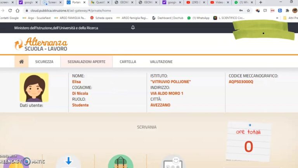Bookmark this page with the star icon
Screen dimensions: 298x168
(248, 10)
